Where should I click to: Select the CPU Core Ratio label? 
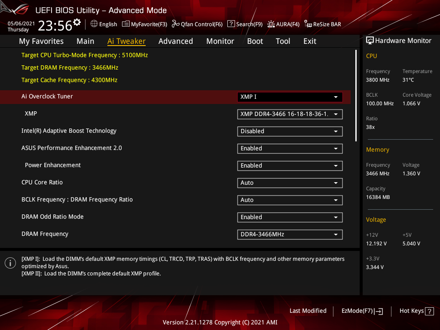click(x=42, y=182)
